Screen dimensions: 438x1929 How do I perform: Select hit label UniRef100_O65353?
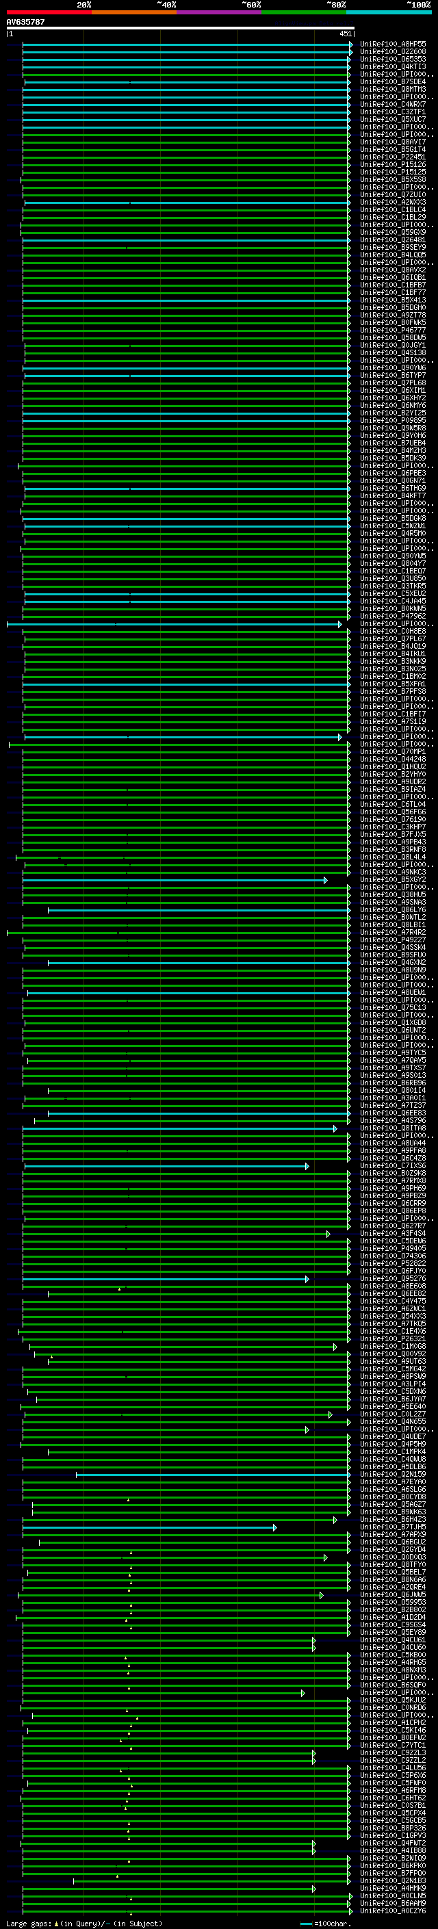coord(393,59)
